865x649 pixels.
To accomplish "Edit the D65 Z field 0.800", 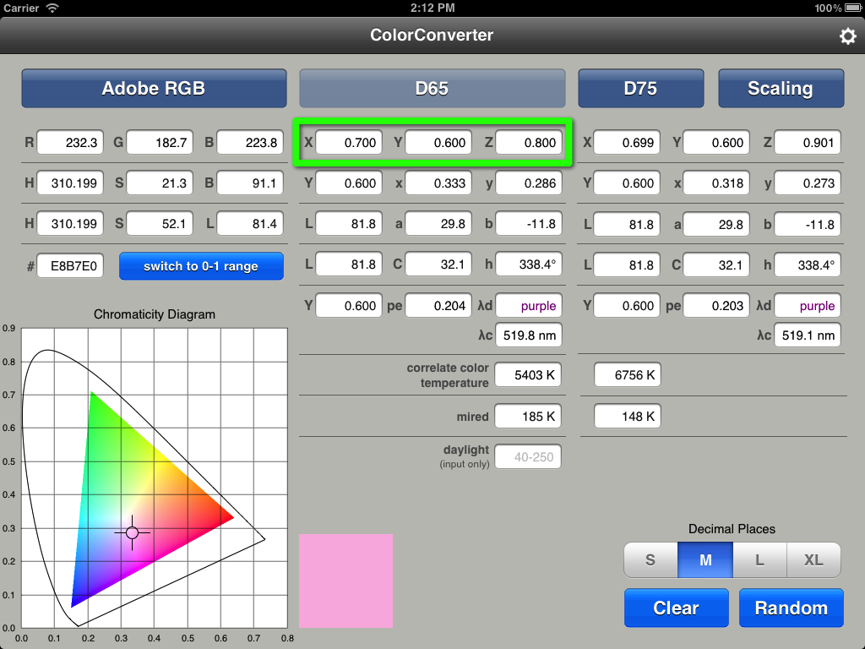I will coord(529,142).
